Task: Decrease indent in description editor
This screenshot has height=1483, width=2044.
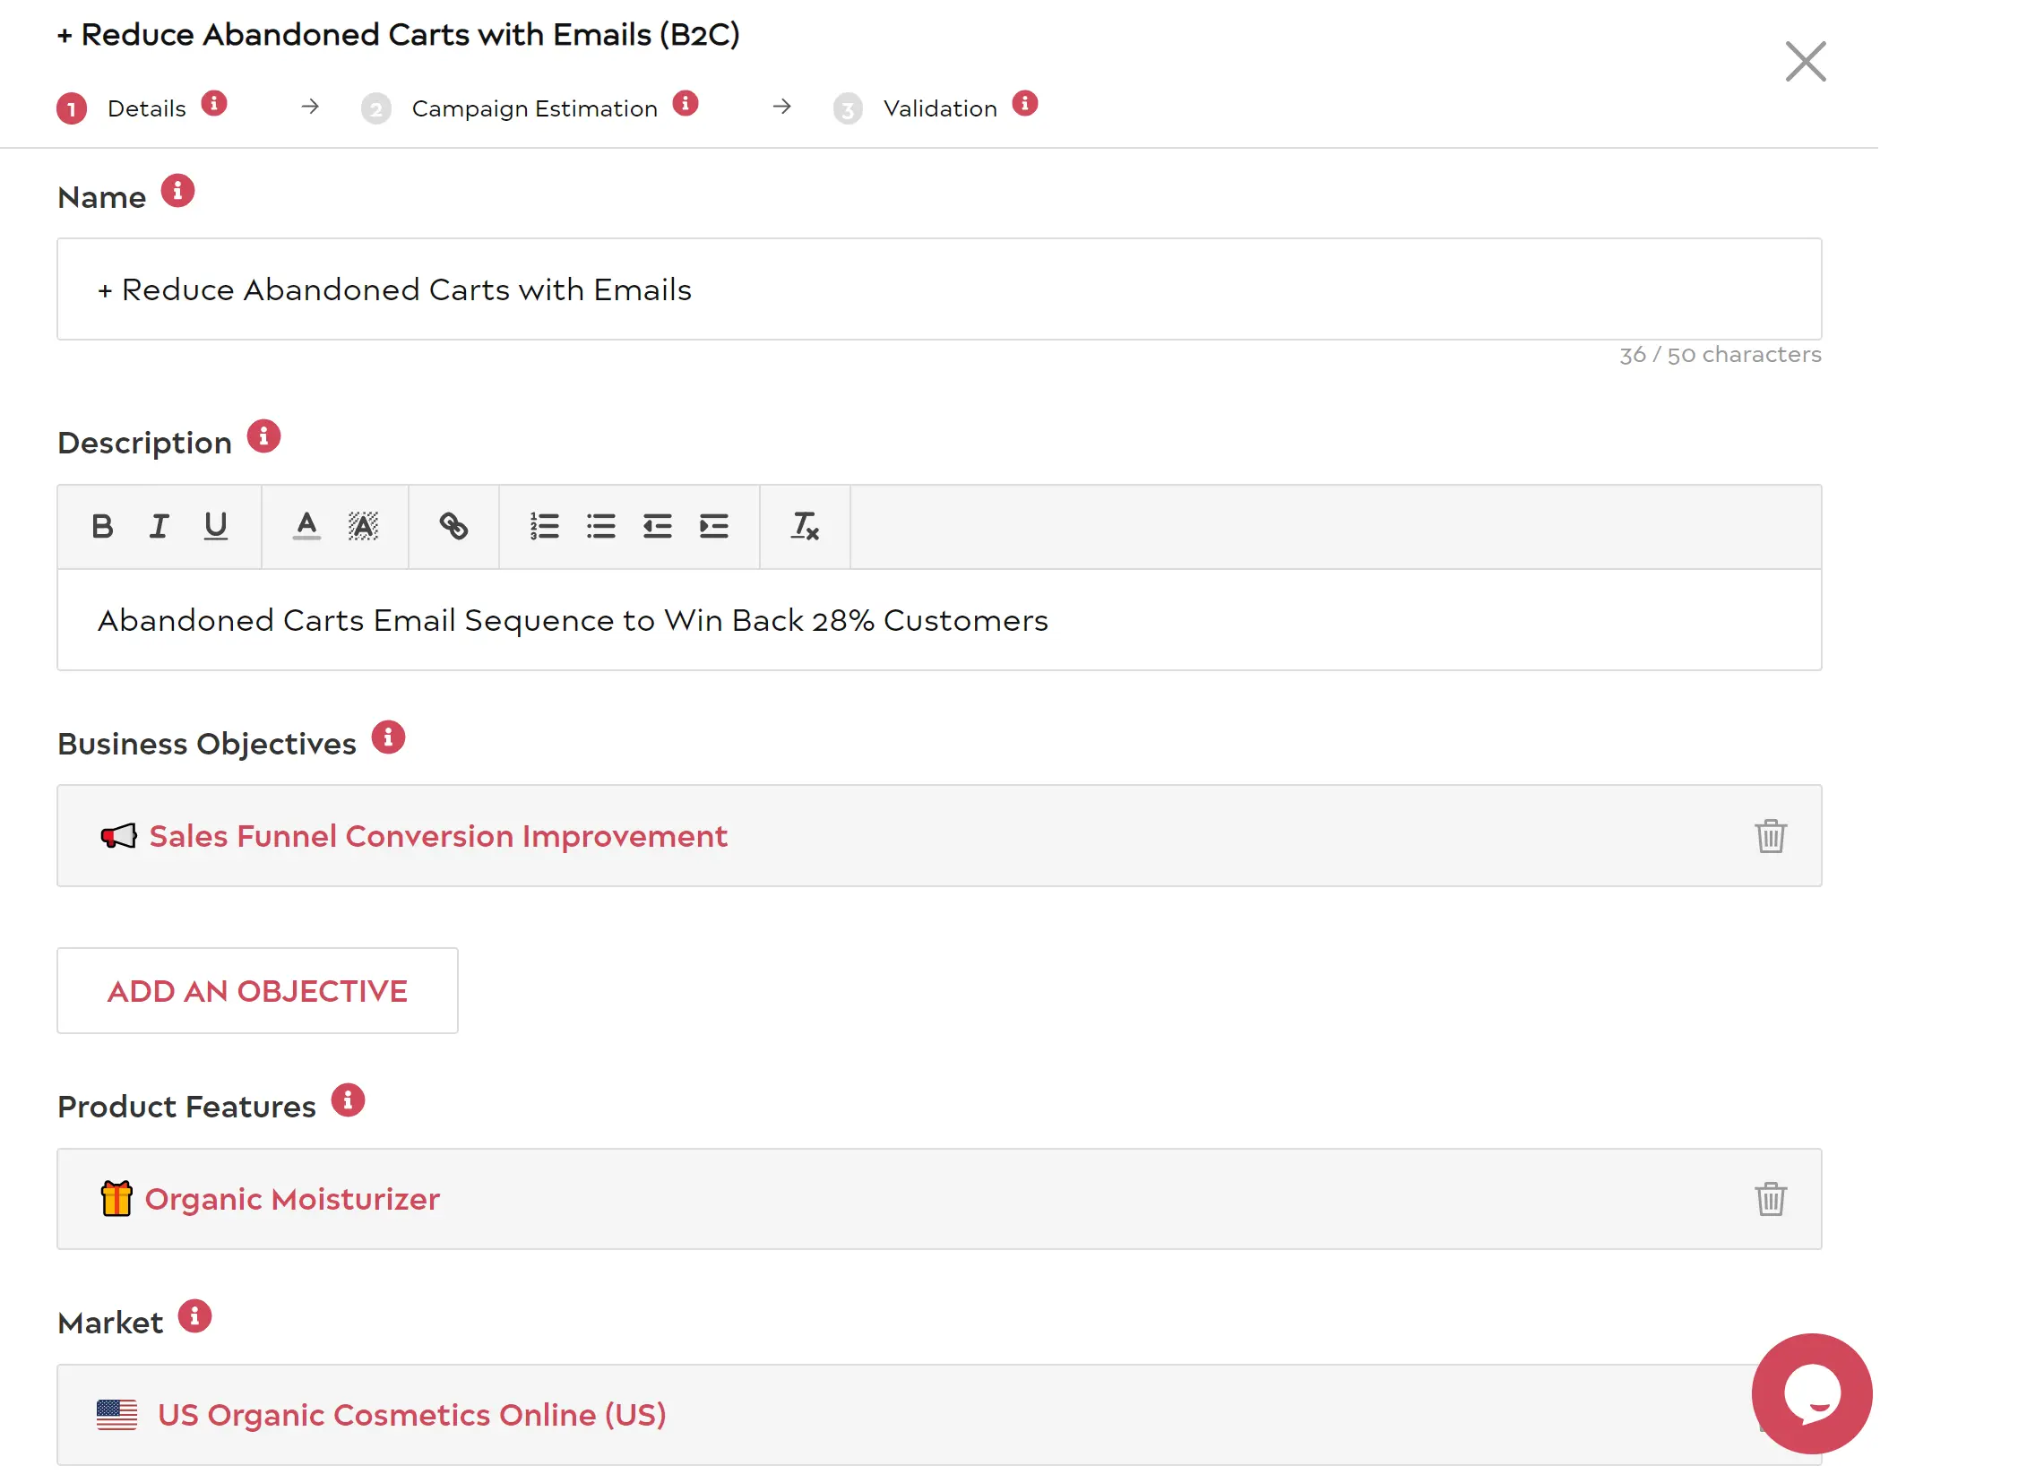Action: 659,527
